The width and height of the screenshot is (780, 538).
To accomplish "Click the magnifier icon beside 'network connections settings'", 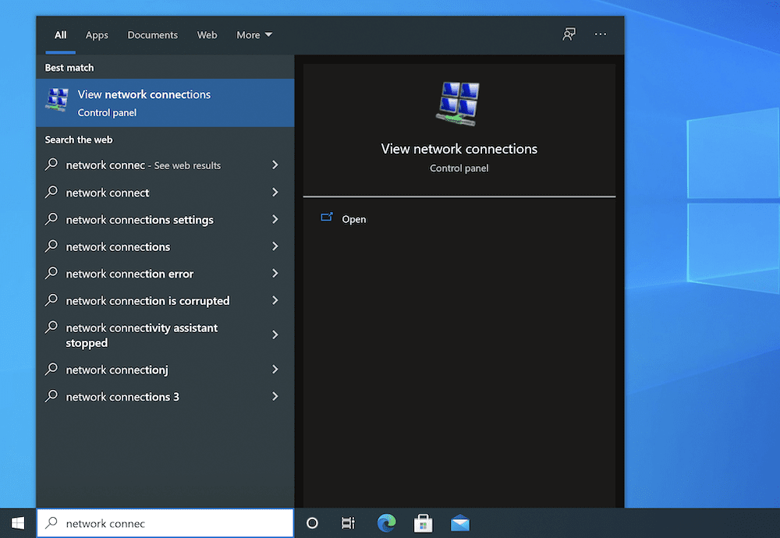I will click(51, 219).
